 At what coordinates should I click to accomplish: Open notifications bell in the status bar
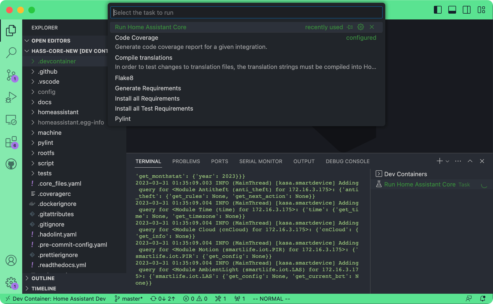(x=483, y=299)
